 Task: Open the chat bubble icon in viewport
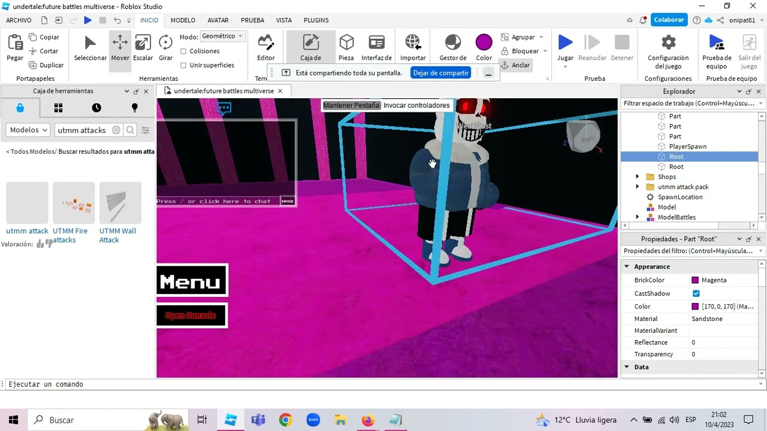224,109
